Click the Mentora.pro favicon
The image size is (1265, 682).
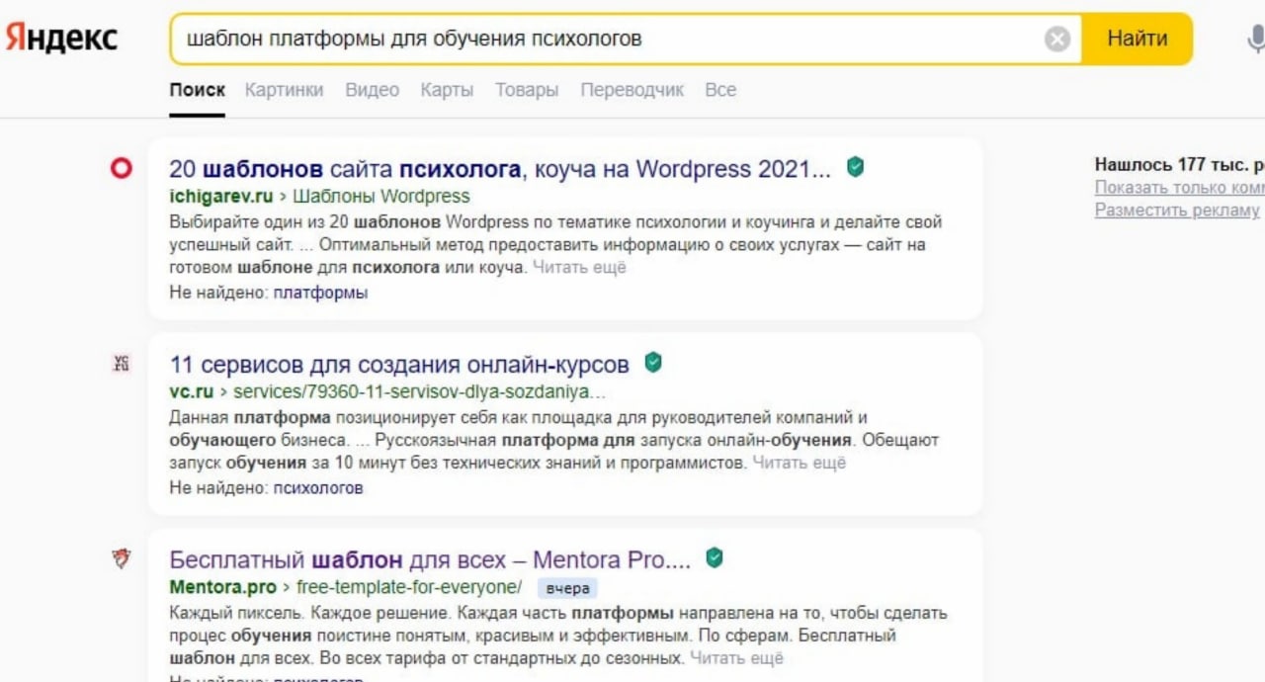point(121,559)
